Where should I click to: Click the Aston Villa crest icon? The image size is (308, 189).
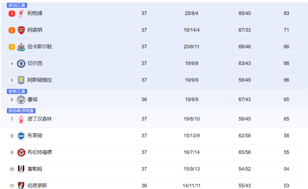pos(21,80)
